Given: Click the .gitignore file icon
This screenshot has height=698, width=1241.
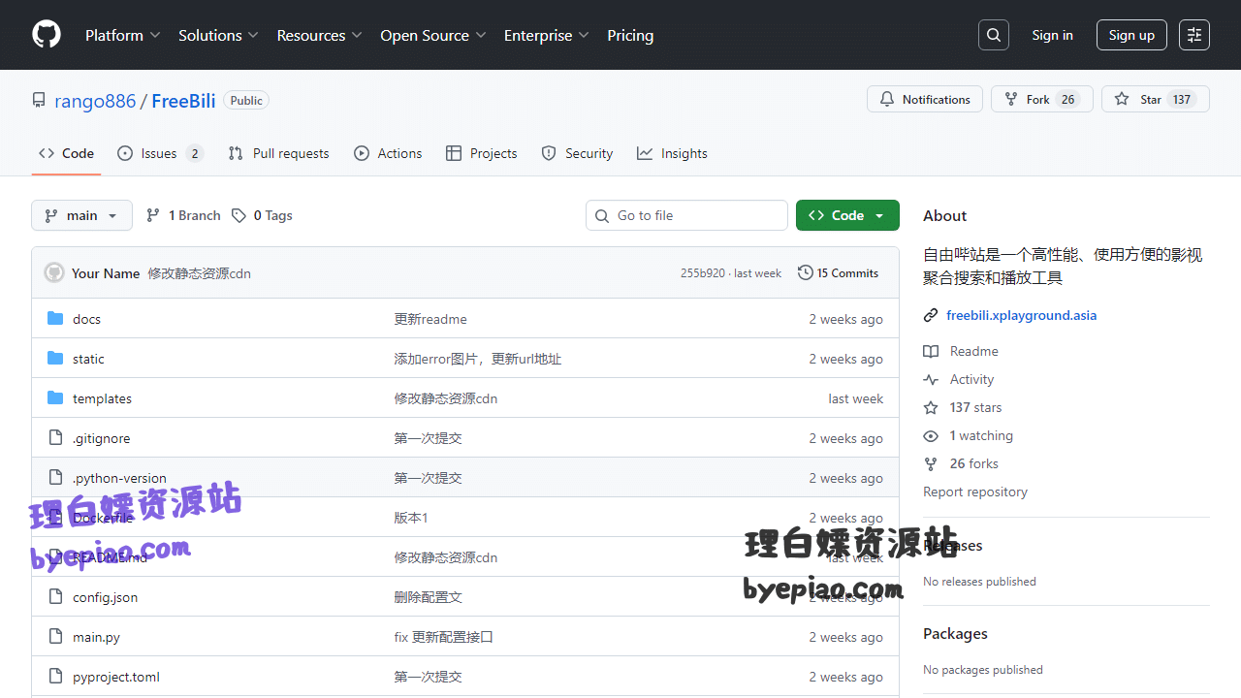Looking at the screenshot, I should pos(55,437).
